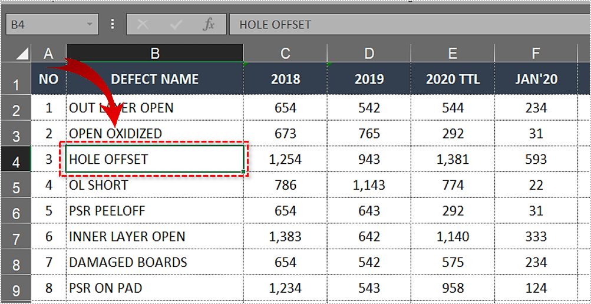Image resolution: width=591 pixels, height=304 pixels.
Task: Click the 2020 TTL header cell
Action: [452, 79]
